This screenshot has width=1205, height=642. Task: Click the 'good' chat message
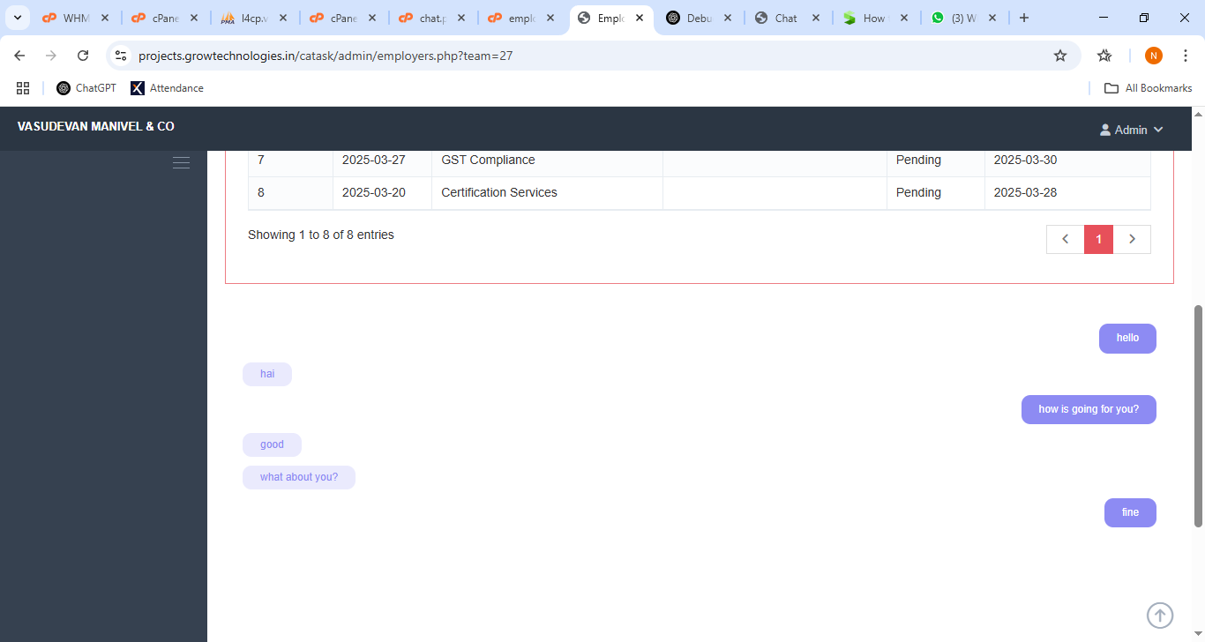[x=272, y=444]
